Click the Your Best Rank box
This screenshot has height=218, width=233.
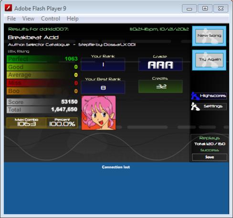tap(103, 87)
